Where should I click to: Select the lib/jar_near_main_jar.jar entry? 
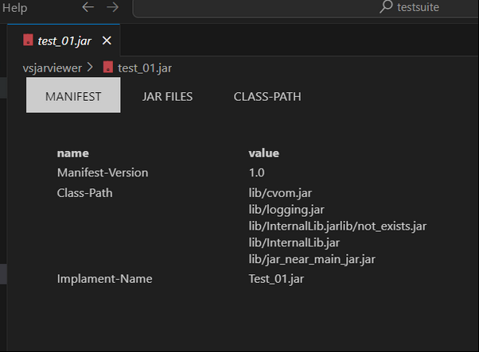pos(312,260)
